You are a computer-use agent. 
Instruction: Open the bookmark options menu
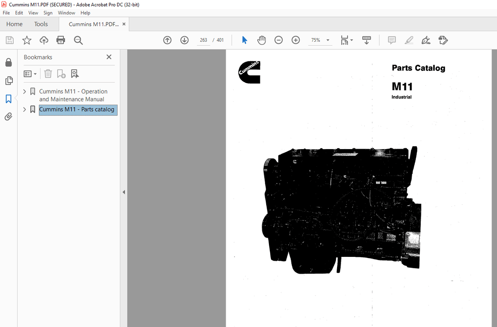tap(30, 74)
